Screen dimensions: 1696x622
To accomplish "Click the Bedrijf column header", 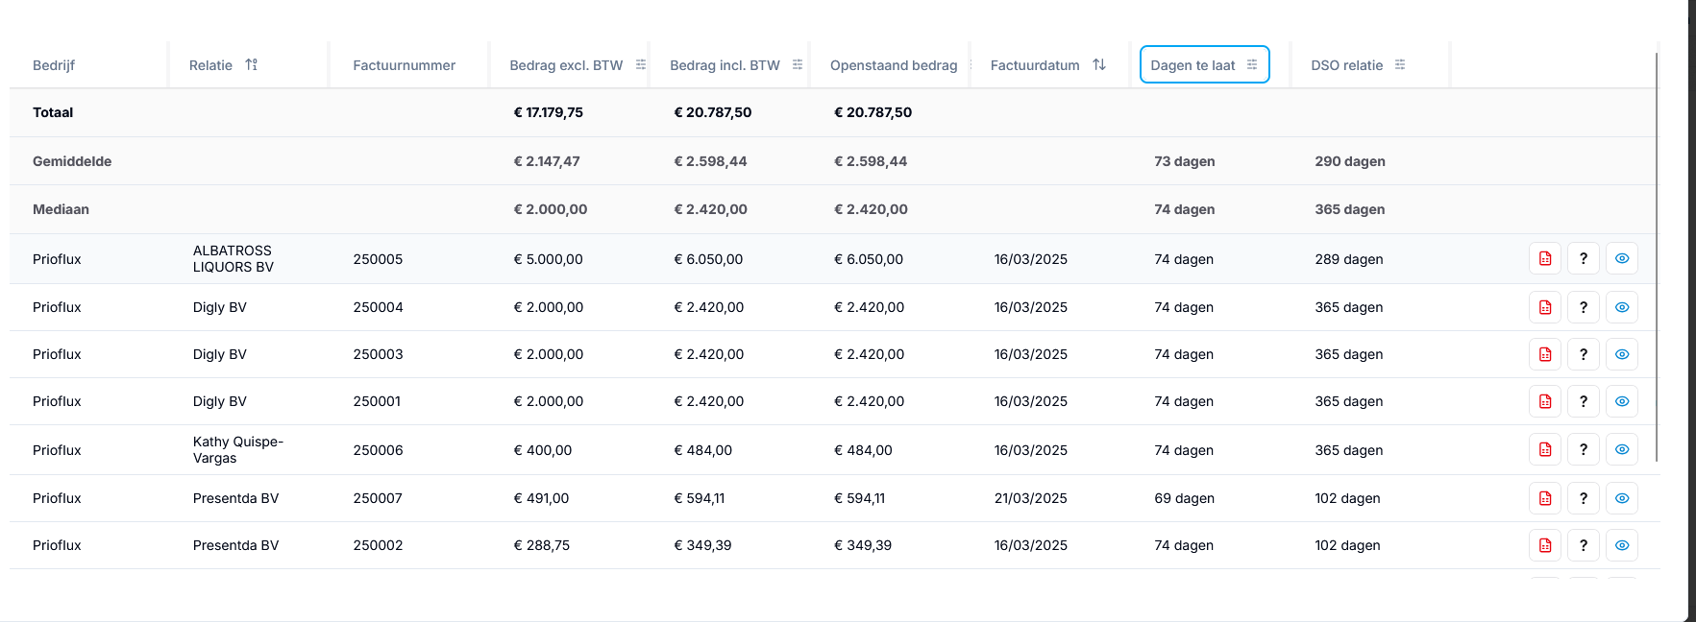I will [x=54, y=65].
